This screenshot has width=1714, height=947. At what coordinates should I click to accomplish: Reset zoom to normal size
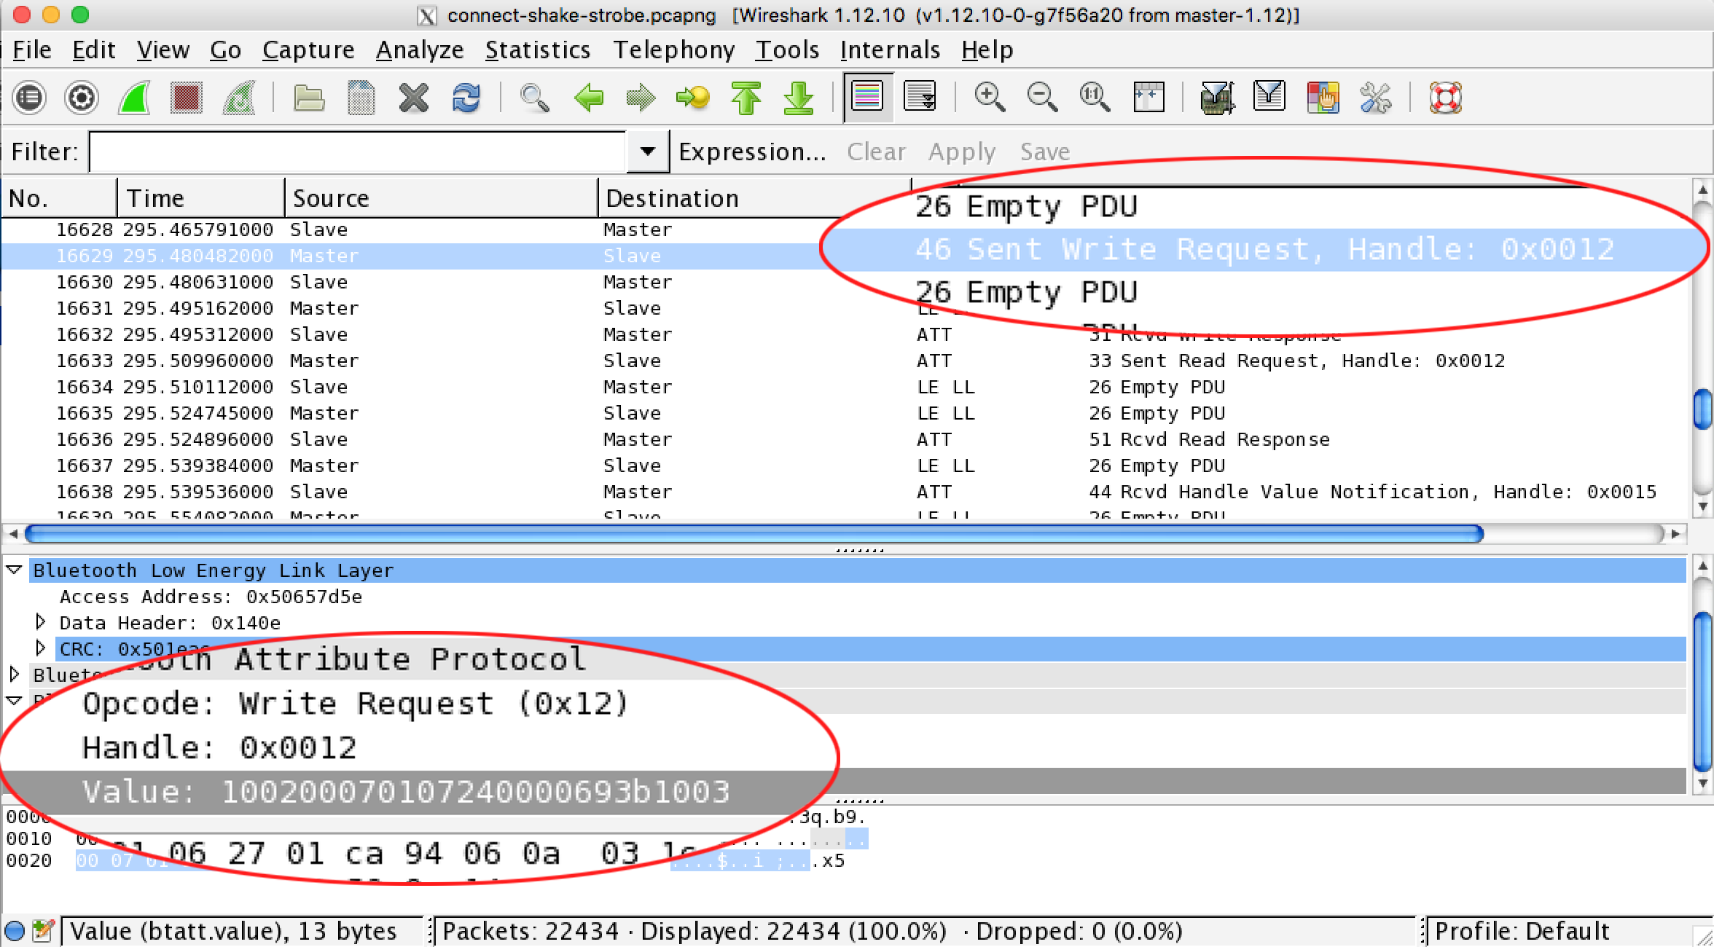click(x=1095, y=98)
